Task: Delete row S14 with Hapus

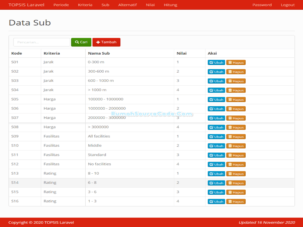Action: [x=236, y=183]
